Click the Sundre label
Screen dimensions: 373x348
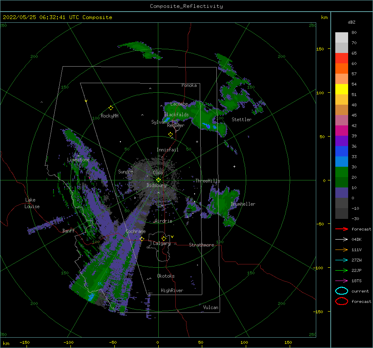(x=126, y=171)
